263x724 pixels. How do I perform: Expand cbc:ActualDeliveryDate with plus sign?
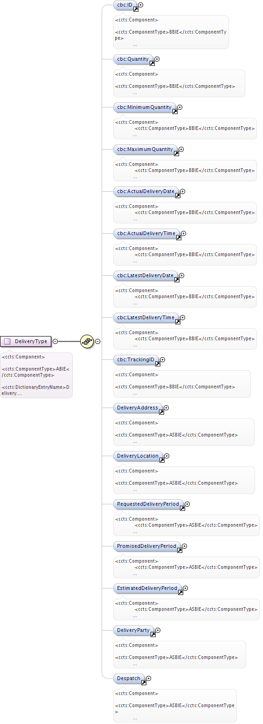tap(183, 191)
